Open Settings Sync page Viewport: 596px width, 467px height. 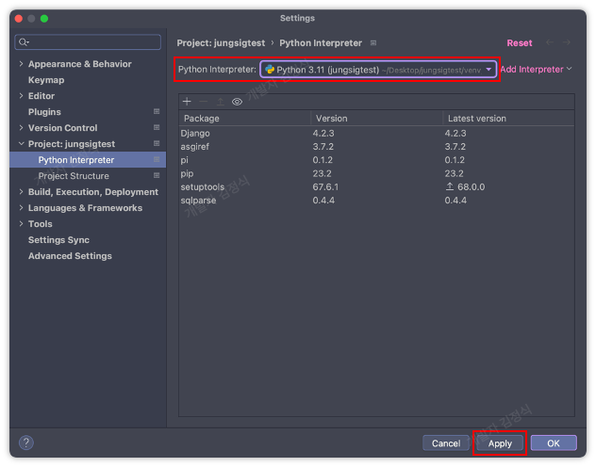tap(58, 240)
